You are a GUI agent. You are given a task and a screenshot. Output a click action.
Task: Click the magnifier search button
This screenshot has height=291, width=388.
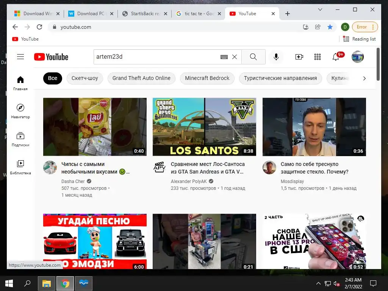point(253,57)
